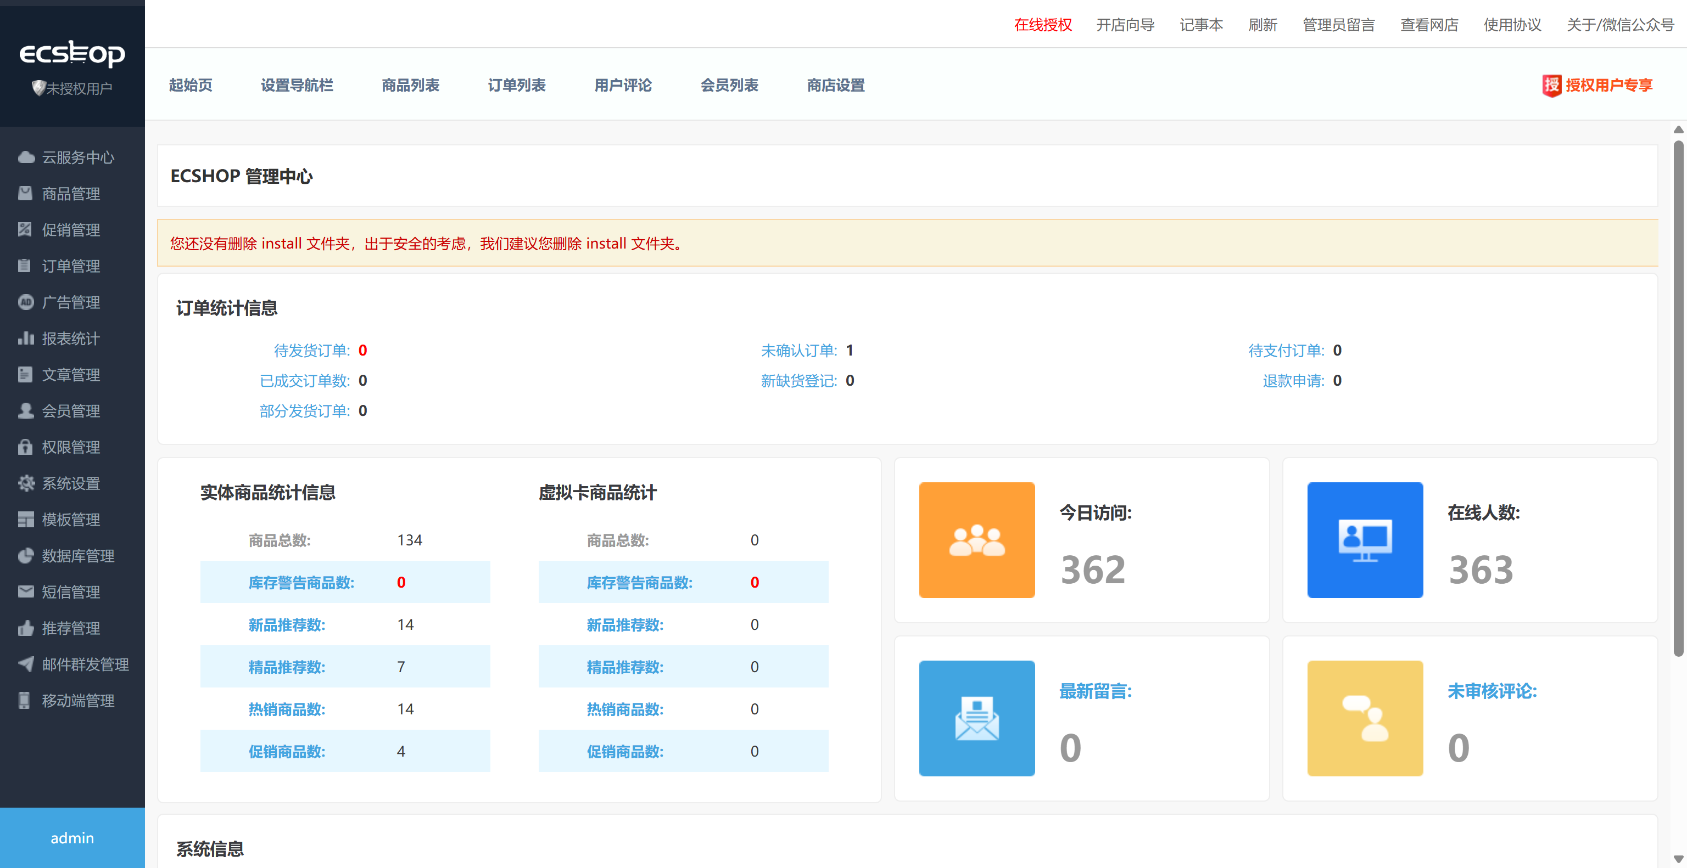Open 管理员留言

click(1339, 25)
